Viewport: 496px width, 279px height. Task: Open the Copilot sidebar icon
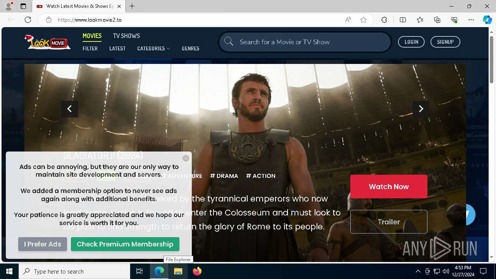coord(487,20)
